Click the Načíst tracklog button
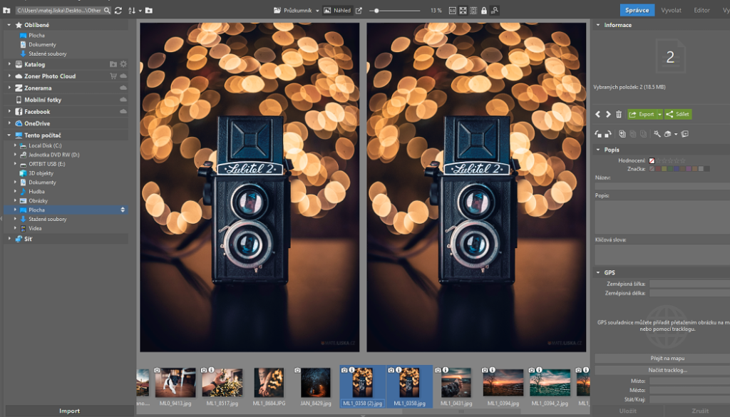730x417 pixels. [x=667, y=370]
